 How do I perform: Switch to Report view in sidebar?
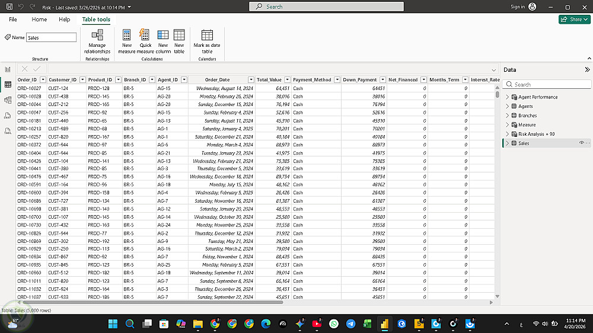pyautogui.click(x=8, y=69)
